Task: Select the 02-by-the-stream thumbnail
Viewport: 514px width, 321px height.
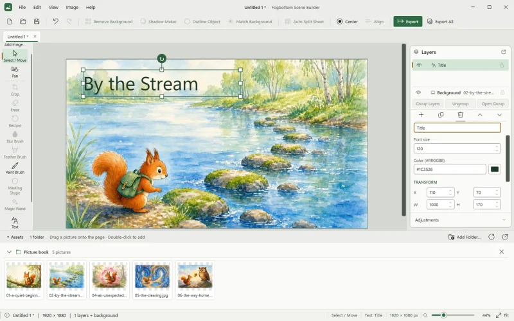Action: click(x=67, y=280)
